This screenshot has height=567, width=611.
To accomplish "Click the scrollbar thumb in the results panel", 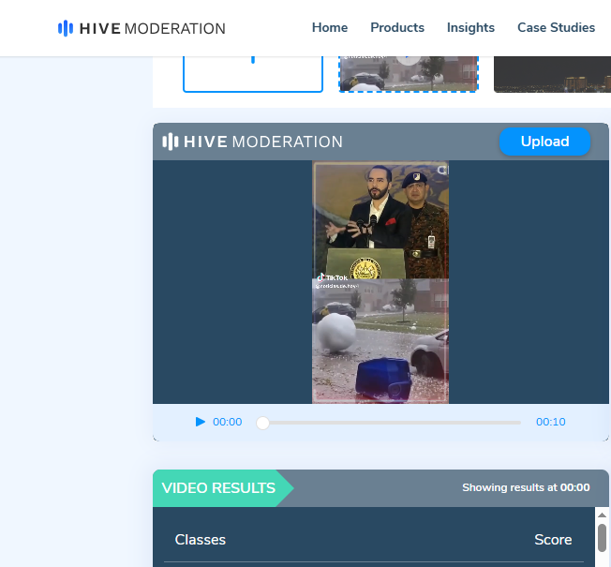I will coord(602,538).
